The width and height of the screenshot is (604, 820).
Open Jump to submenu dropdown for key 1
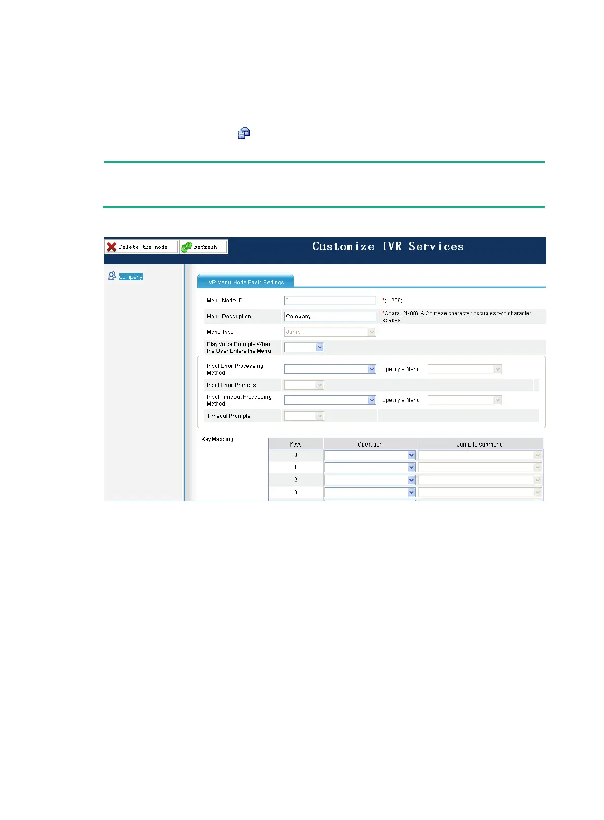point(480,467)
